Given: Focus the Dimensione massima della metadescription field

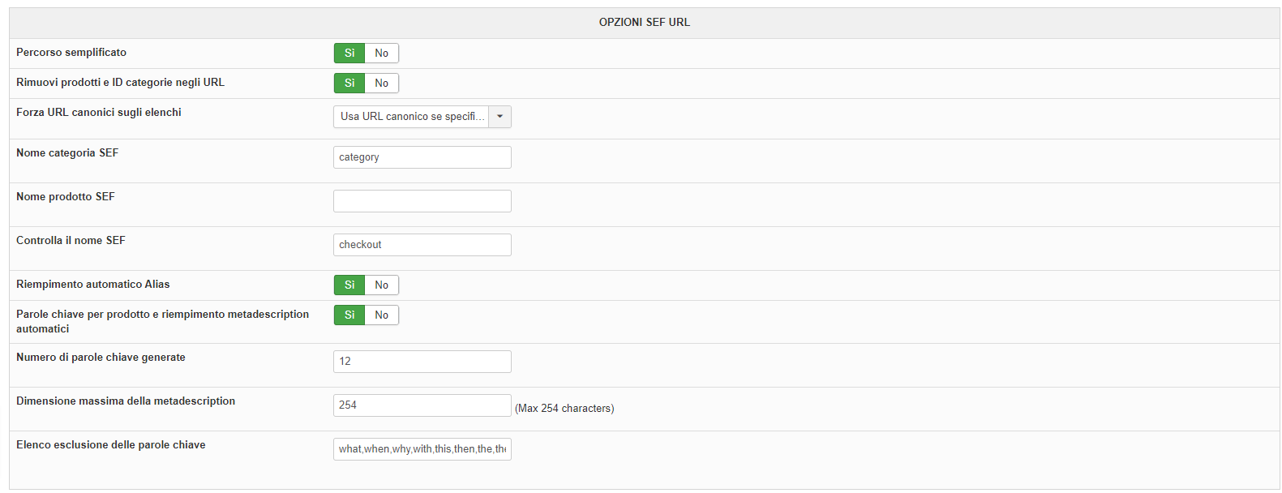Looking at the screenshot, I should pos(422,405).
